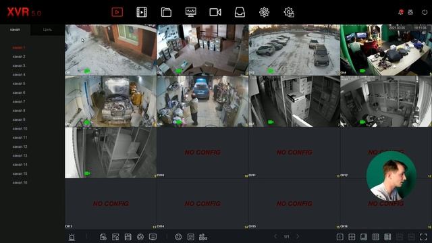Click the power shutdown icon
The height and width of the screenshot is (243, 432).
[x=425, y=12]
